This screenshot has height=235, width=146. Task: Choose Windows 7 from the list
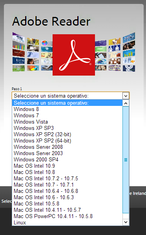coord(67,115)
